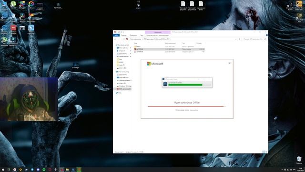Go back using the Explorer back arrow
305x172 pixels.
coord(115,39)
